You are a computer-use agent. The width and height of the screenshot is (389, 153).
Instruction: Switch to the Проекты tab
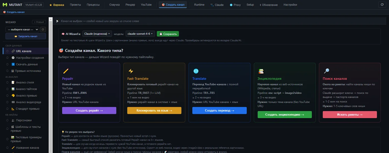click(x=76, y=5)
